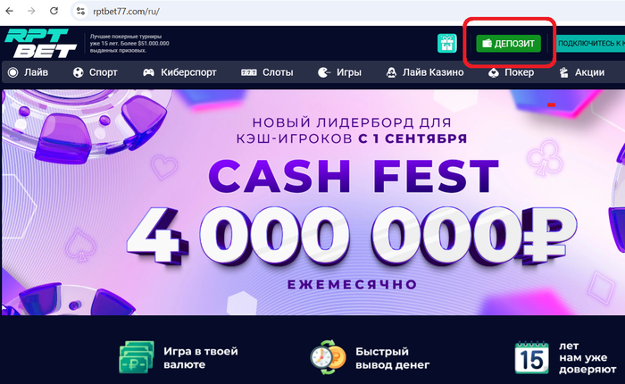The height and width of the screenshot is (384, 625).
Task: Click the Игра в твоей валюте money icon
Action: [x=137, y=357]
